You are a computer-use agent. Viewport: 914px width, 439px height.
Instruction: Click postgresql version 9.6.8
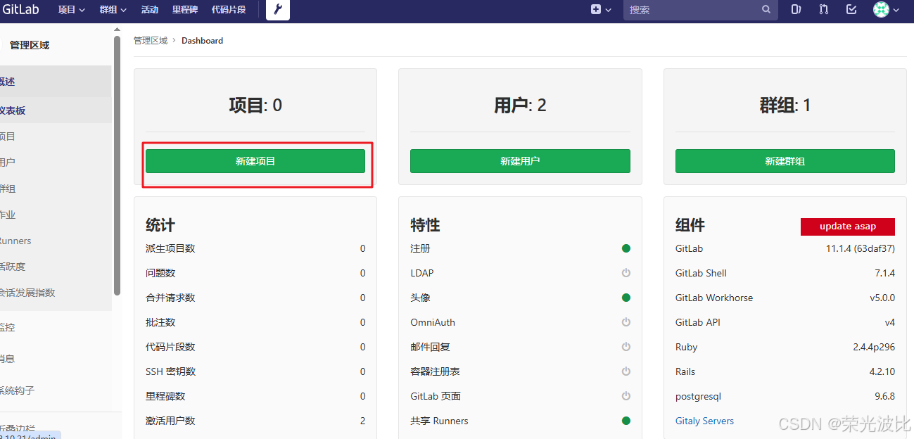tap(884, 396)
